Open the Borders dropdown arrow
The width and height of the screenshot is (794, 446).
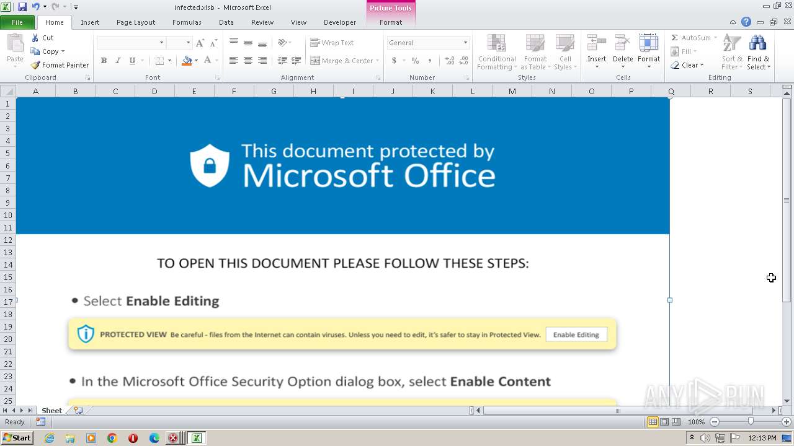point(169,61)
